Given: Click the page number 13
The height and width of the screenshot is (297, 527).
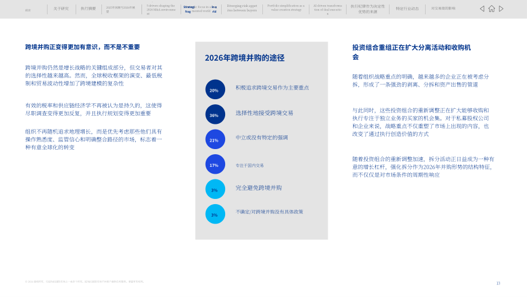Looking at the screenshot, I should pyautogui.click(x=498, y=283).
